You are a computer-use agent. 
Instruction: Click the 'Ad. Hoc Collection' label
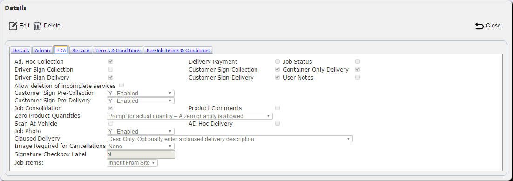point(39,61)
